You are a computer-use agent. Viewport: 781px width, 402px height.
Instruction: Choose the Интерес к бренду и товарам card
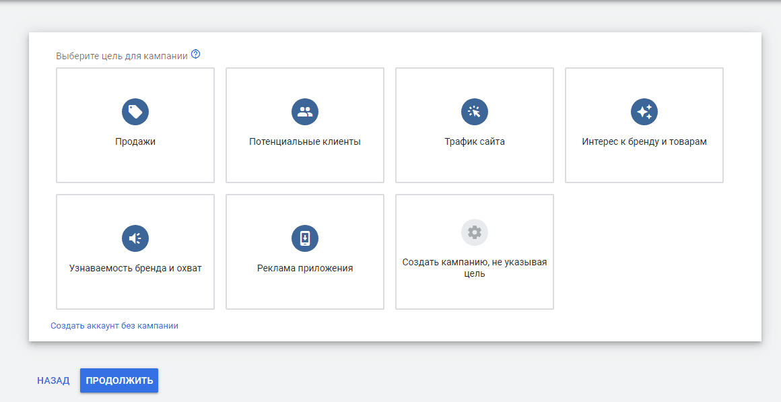coord(644,125)
